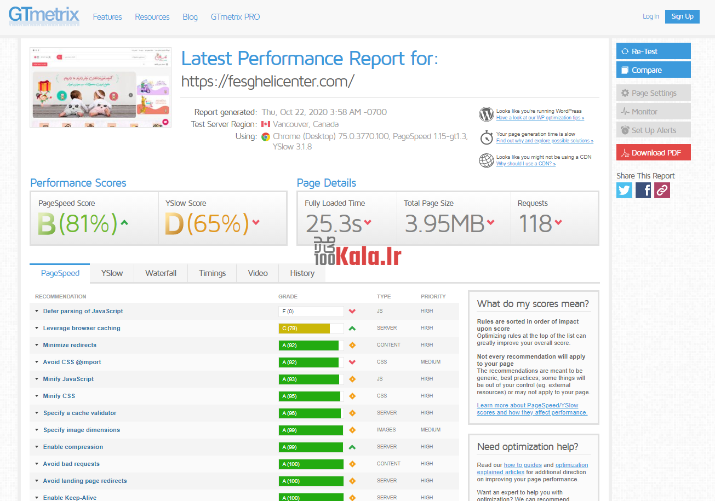This screenshot has height=501, width=715.
Task: Click the Requests count down arrow
Action: [x=558, y=222]
